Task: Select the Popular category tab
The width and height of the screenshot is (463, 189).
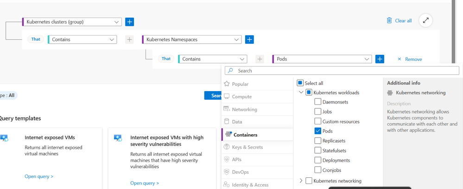Action: [x=257, y=84]
